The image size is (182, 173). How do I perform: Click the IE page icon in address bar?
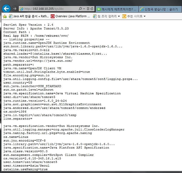tap(21, 9)
